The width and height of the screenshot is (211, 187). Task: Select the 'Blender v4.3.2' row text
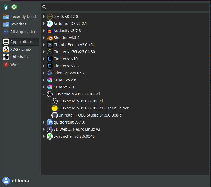[67, 38]
